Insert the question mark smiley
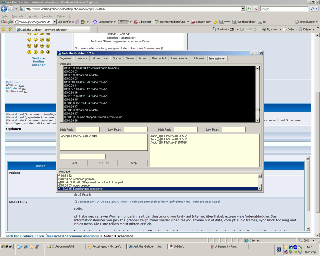Screen dimensions: 320x256 pyautogui.click(x=35, y=52)
